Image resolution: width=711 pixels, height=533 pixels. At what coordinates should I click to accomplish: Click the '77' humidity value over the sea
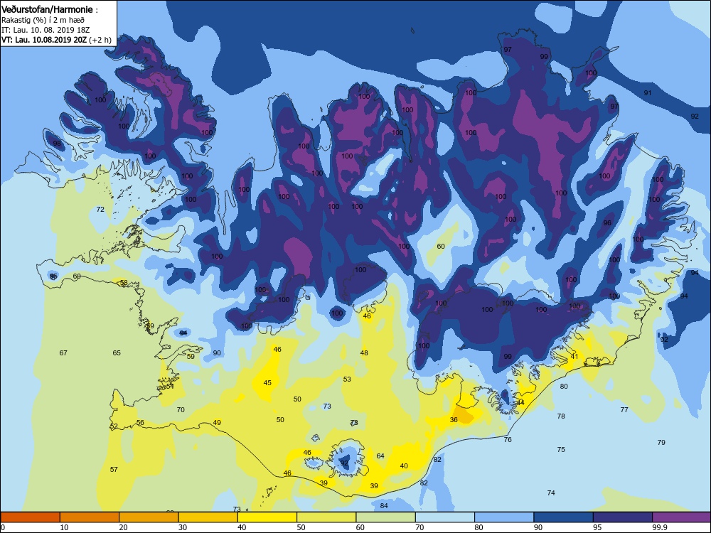624,410
